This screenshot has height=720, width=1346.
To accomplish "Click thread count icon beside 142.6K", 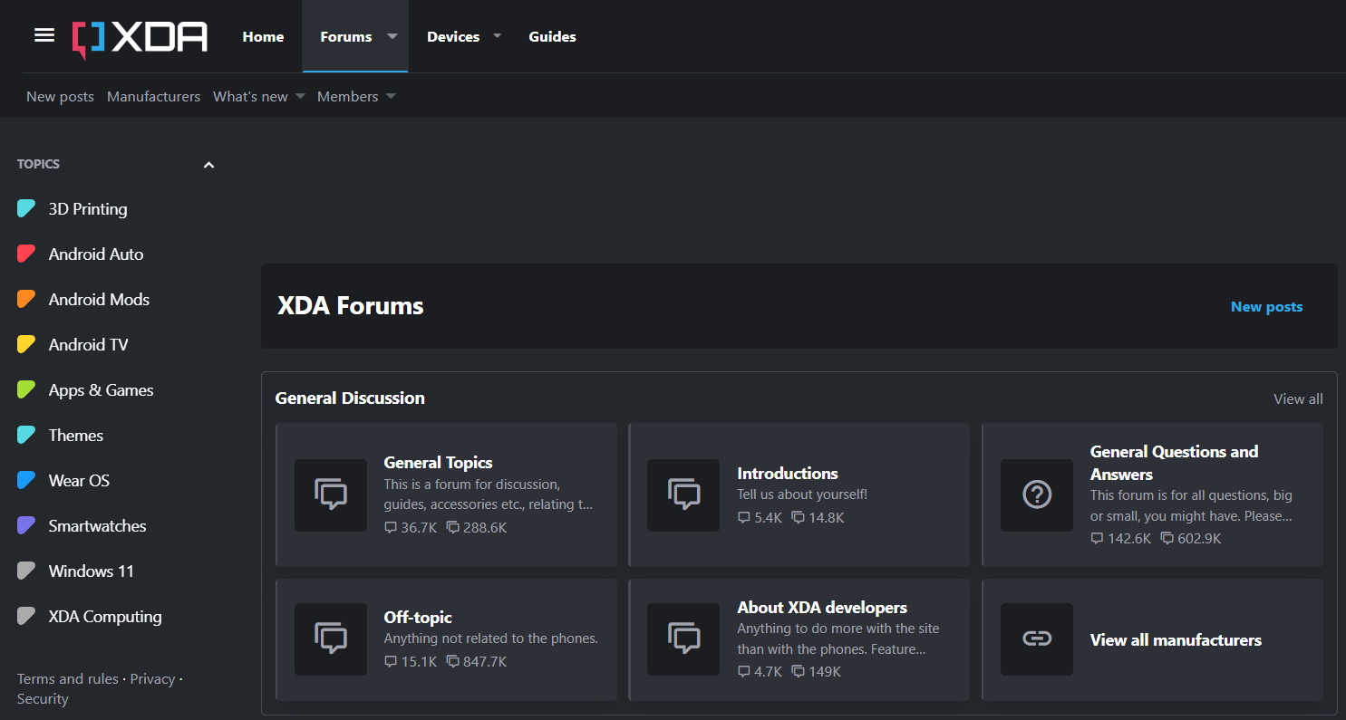I will click(1097, 539).
